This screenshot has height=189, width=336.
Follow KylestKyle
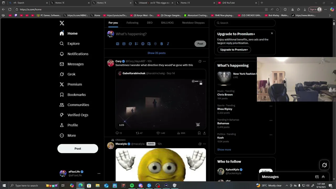click(266, 171)
